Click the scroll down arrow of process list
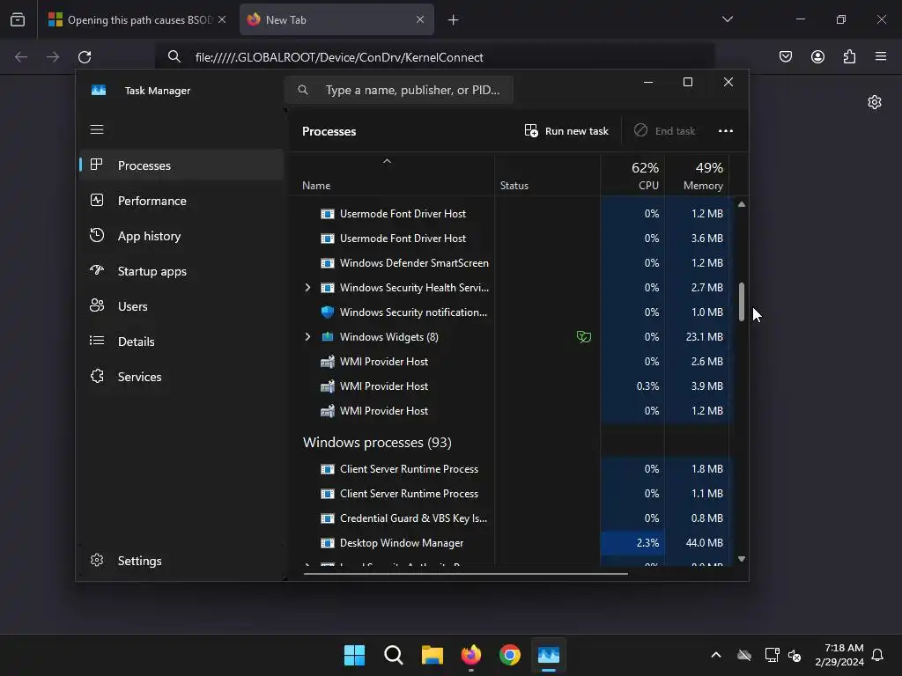902x676 pixels. click(742, 559)
